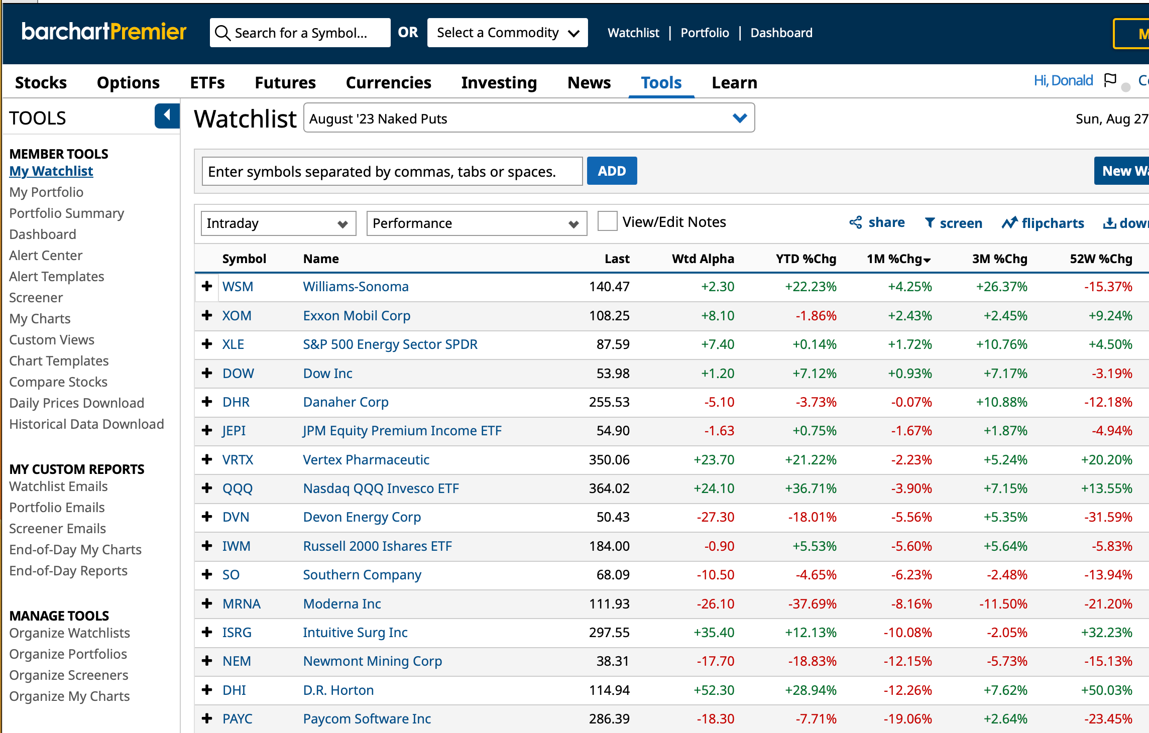Open the watchlist selector August '23 Naked Puts
This screenshot has height=733, width=1149.
coord(529,118)
